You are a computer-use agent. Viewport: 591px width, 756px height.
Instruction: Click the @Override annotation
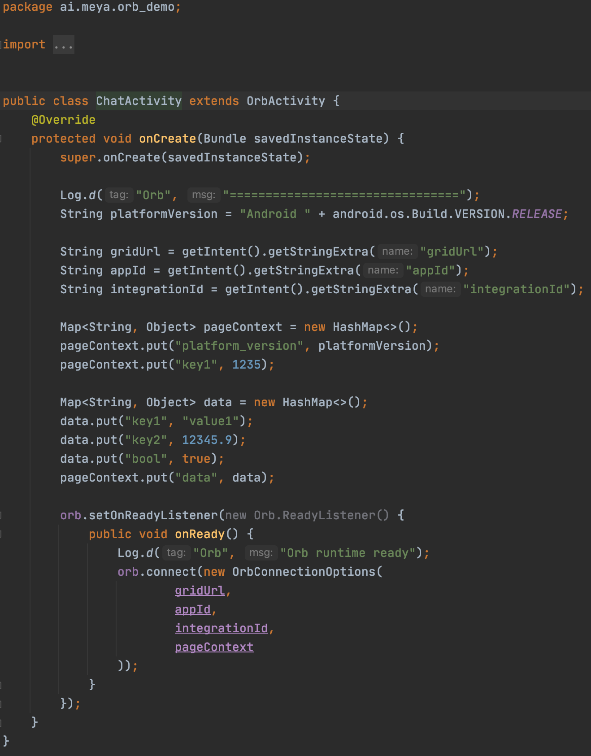point(63,120)
